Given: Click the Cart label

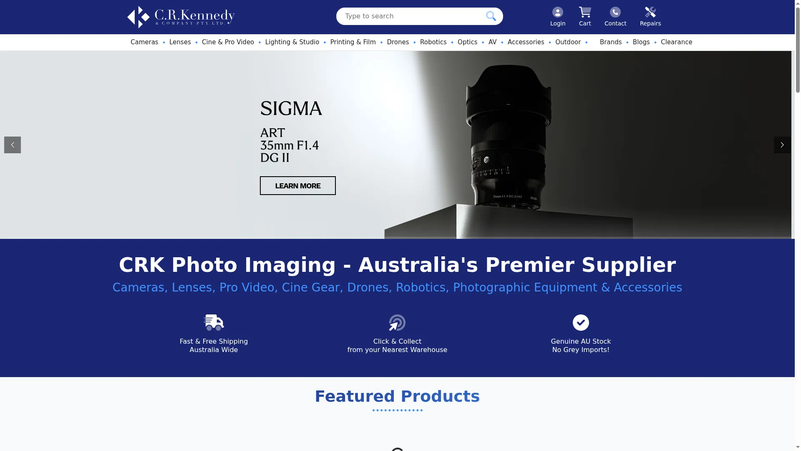Looking at the screenshot, I should [585, 23].
